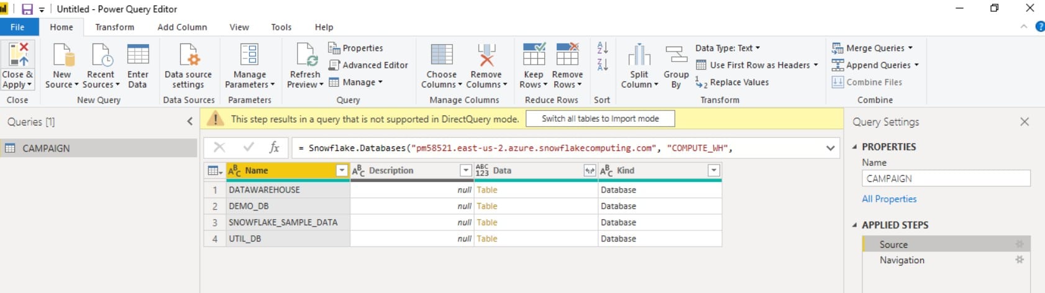Click the Group By icon
The height and width of the screenshot is (293, 1045).
[x=676, y=55]
